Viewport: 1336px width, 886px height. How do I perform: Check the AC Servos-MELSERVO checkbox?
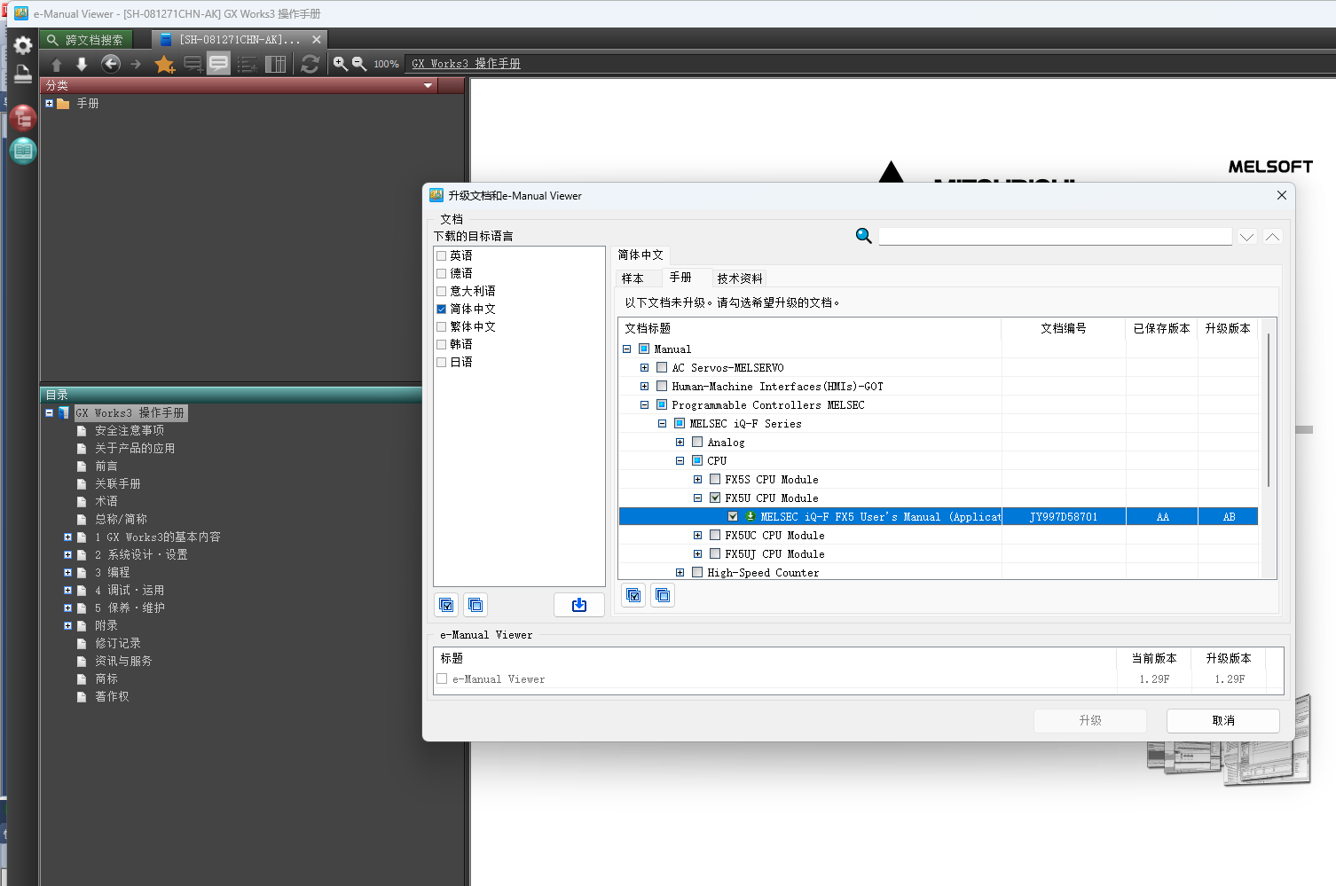click(662, 367)
